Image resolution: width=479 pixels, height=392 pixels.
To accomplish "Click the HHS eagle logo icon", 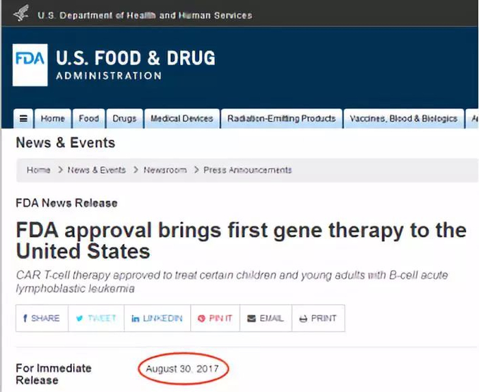I will tap(23, 14).
